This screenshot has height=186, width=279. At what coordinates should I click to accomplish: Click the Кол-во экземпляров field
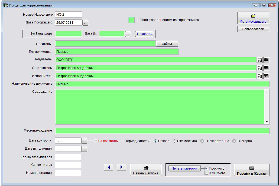(x=68, y=157)
